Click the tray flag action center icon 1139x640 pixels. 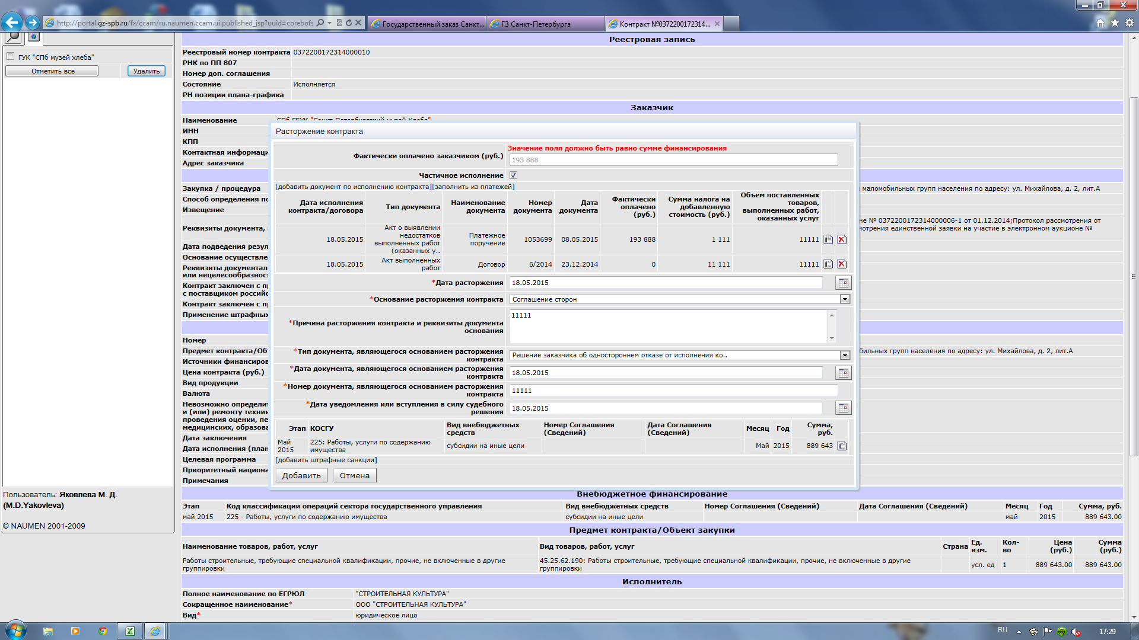click(1048, 632)
